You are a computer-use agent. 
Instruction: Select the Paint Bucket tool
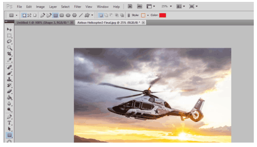tap(9, 97)
